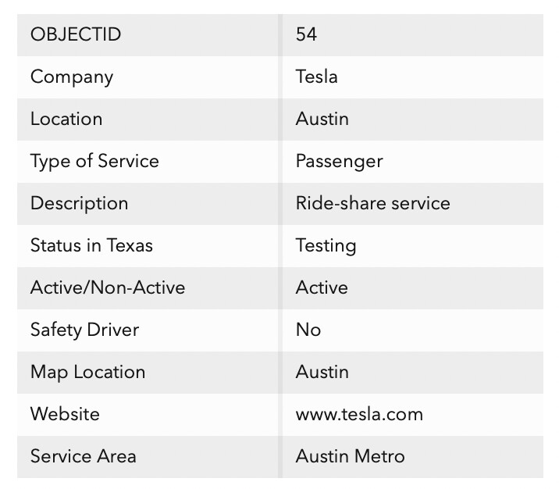The width and height of the screenshot is (559, 489).
Task: Select the Austin value in Location row
Action: (x=322, y=119)
